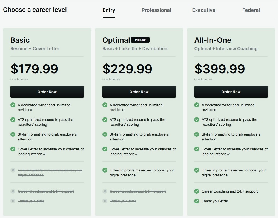This screenshot has height=218, width=278.
Task: Click green check for Thank you letter in All-In-One
Action: click(x=197, y=201)
